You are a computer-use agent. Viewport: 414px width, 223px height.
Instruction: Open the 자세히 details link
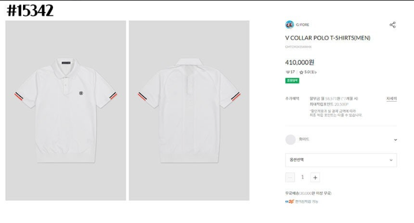392,98
